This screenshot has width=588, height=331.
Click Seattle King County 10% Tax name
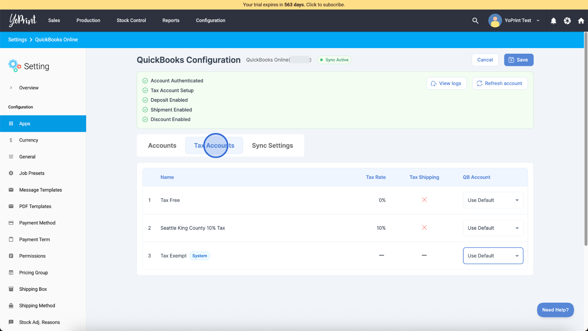[x=193, y=228]
